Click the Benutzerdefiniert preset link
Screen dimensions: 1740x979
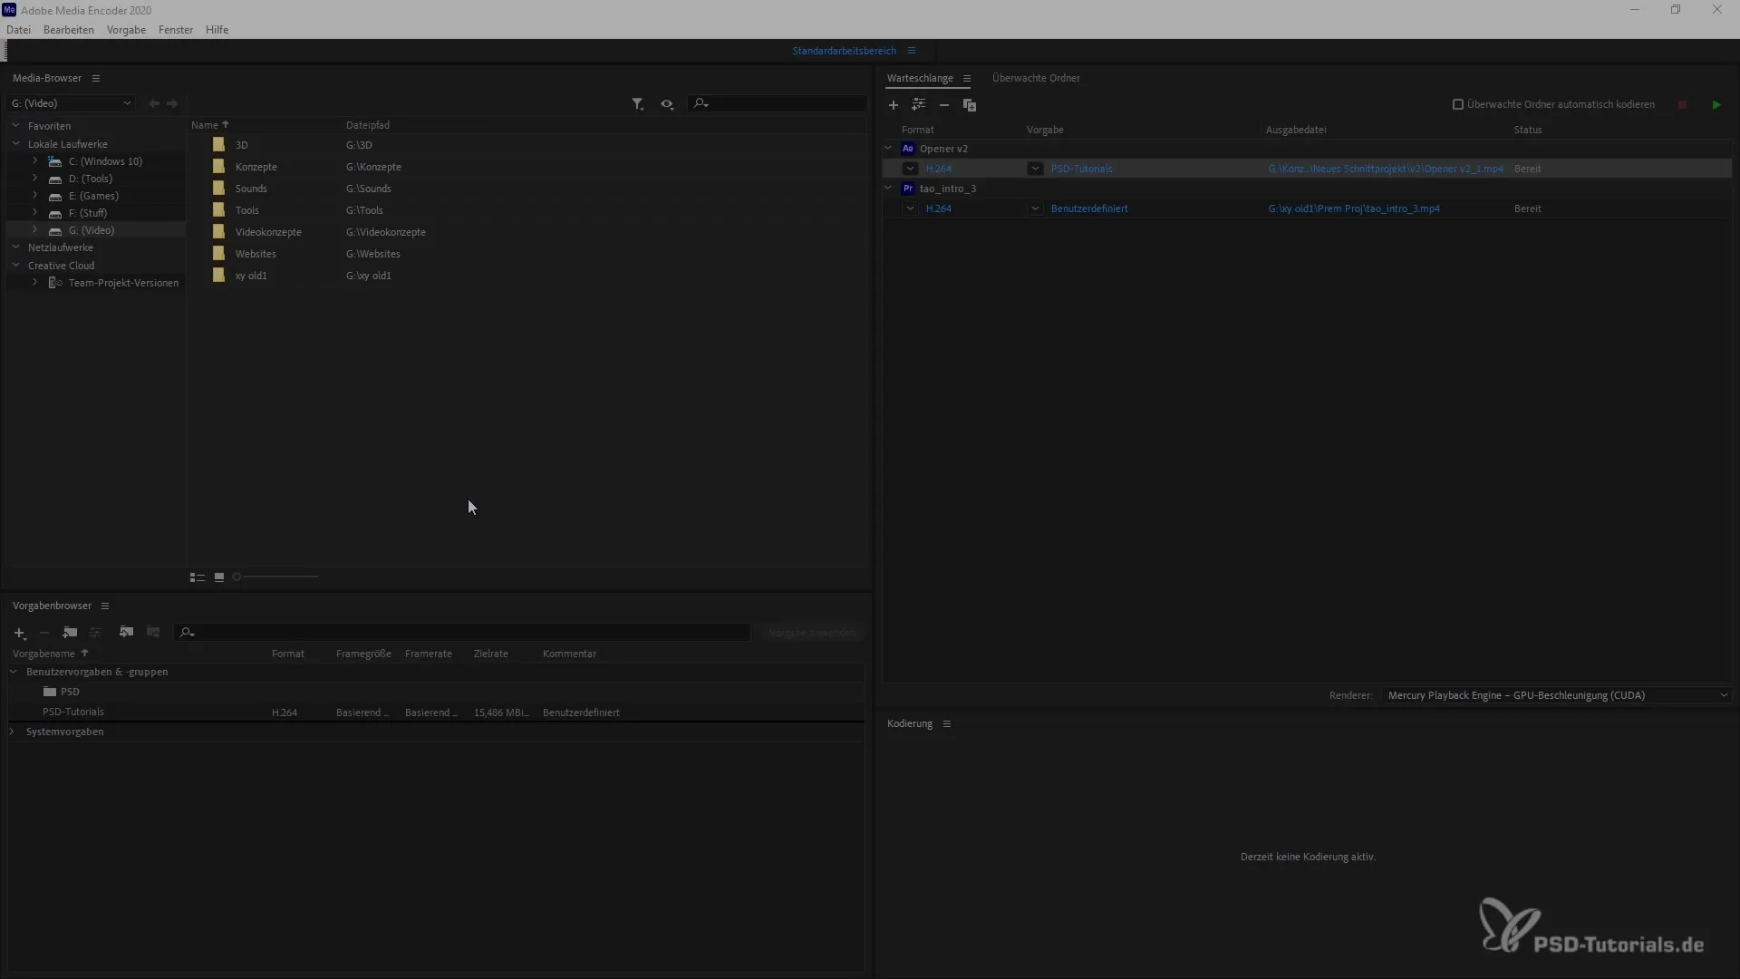tap(1089, 208)
